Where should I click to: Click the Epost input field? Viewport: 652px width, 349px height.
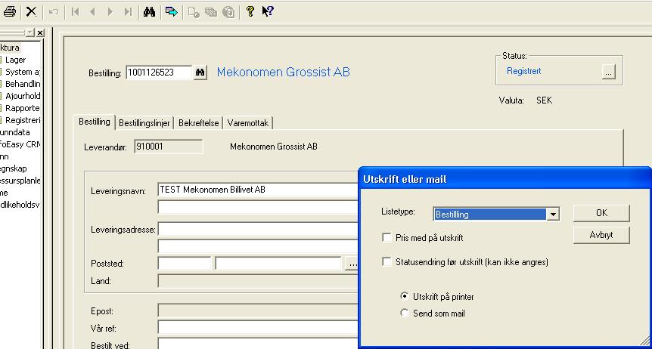[258, 310]
